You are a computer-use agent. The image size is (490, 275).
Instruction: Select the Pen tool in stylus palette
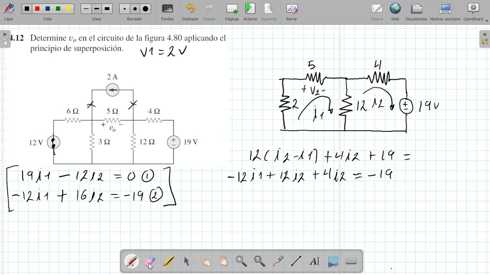[132, 261]
